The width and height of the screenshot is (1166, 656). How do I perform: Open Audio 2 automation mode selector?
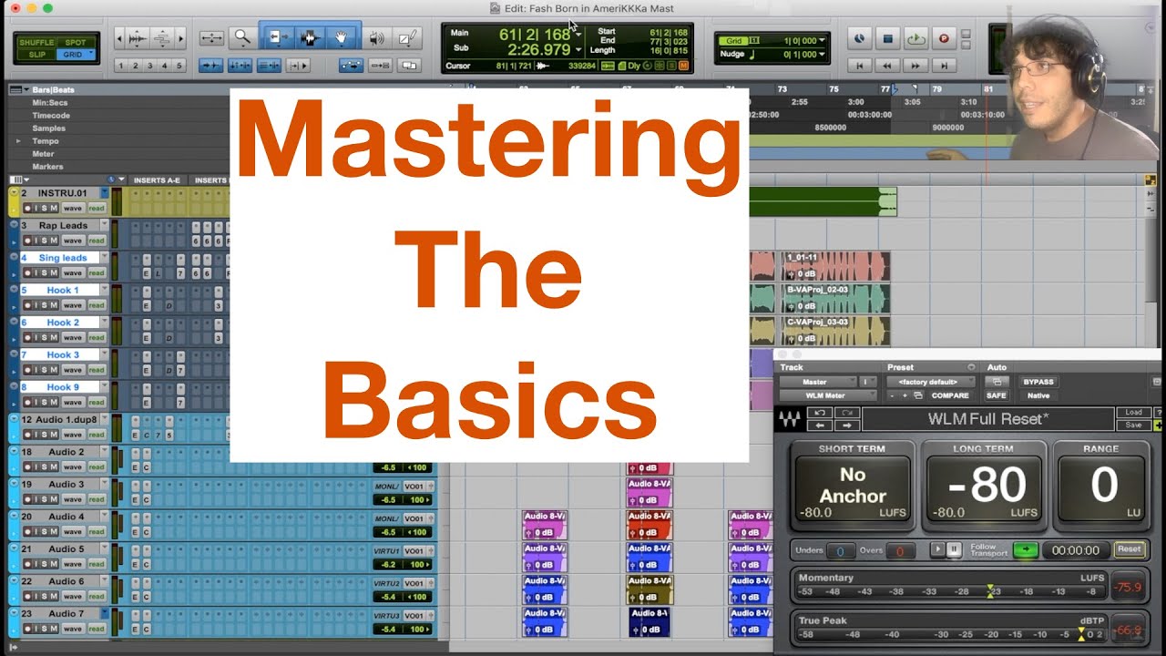[96, 466]
